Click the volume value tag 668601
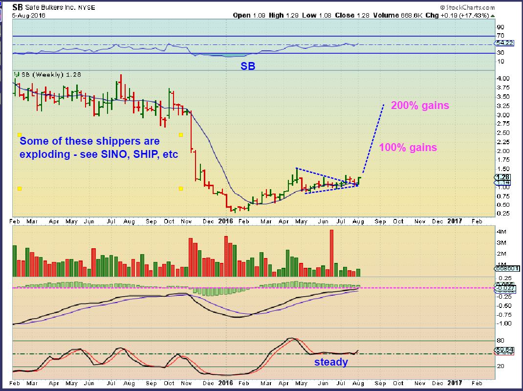Image resolution: width=523 pixels, height=391 pixels. tap(507, 268)
